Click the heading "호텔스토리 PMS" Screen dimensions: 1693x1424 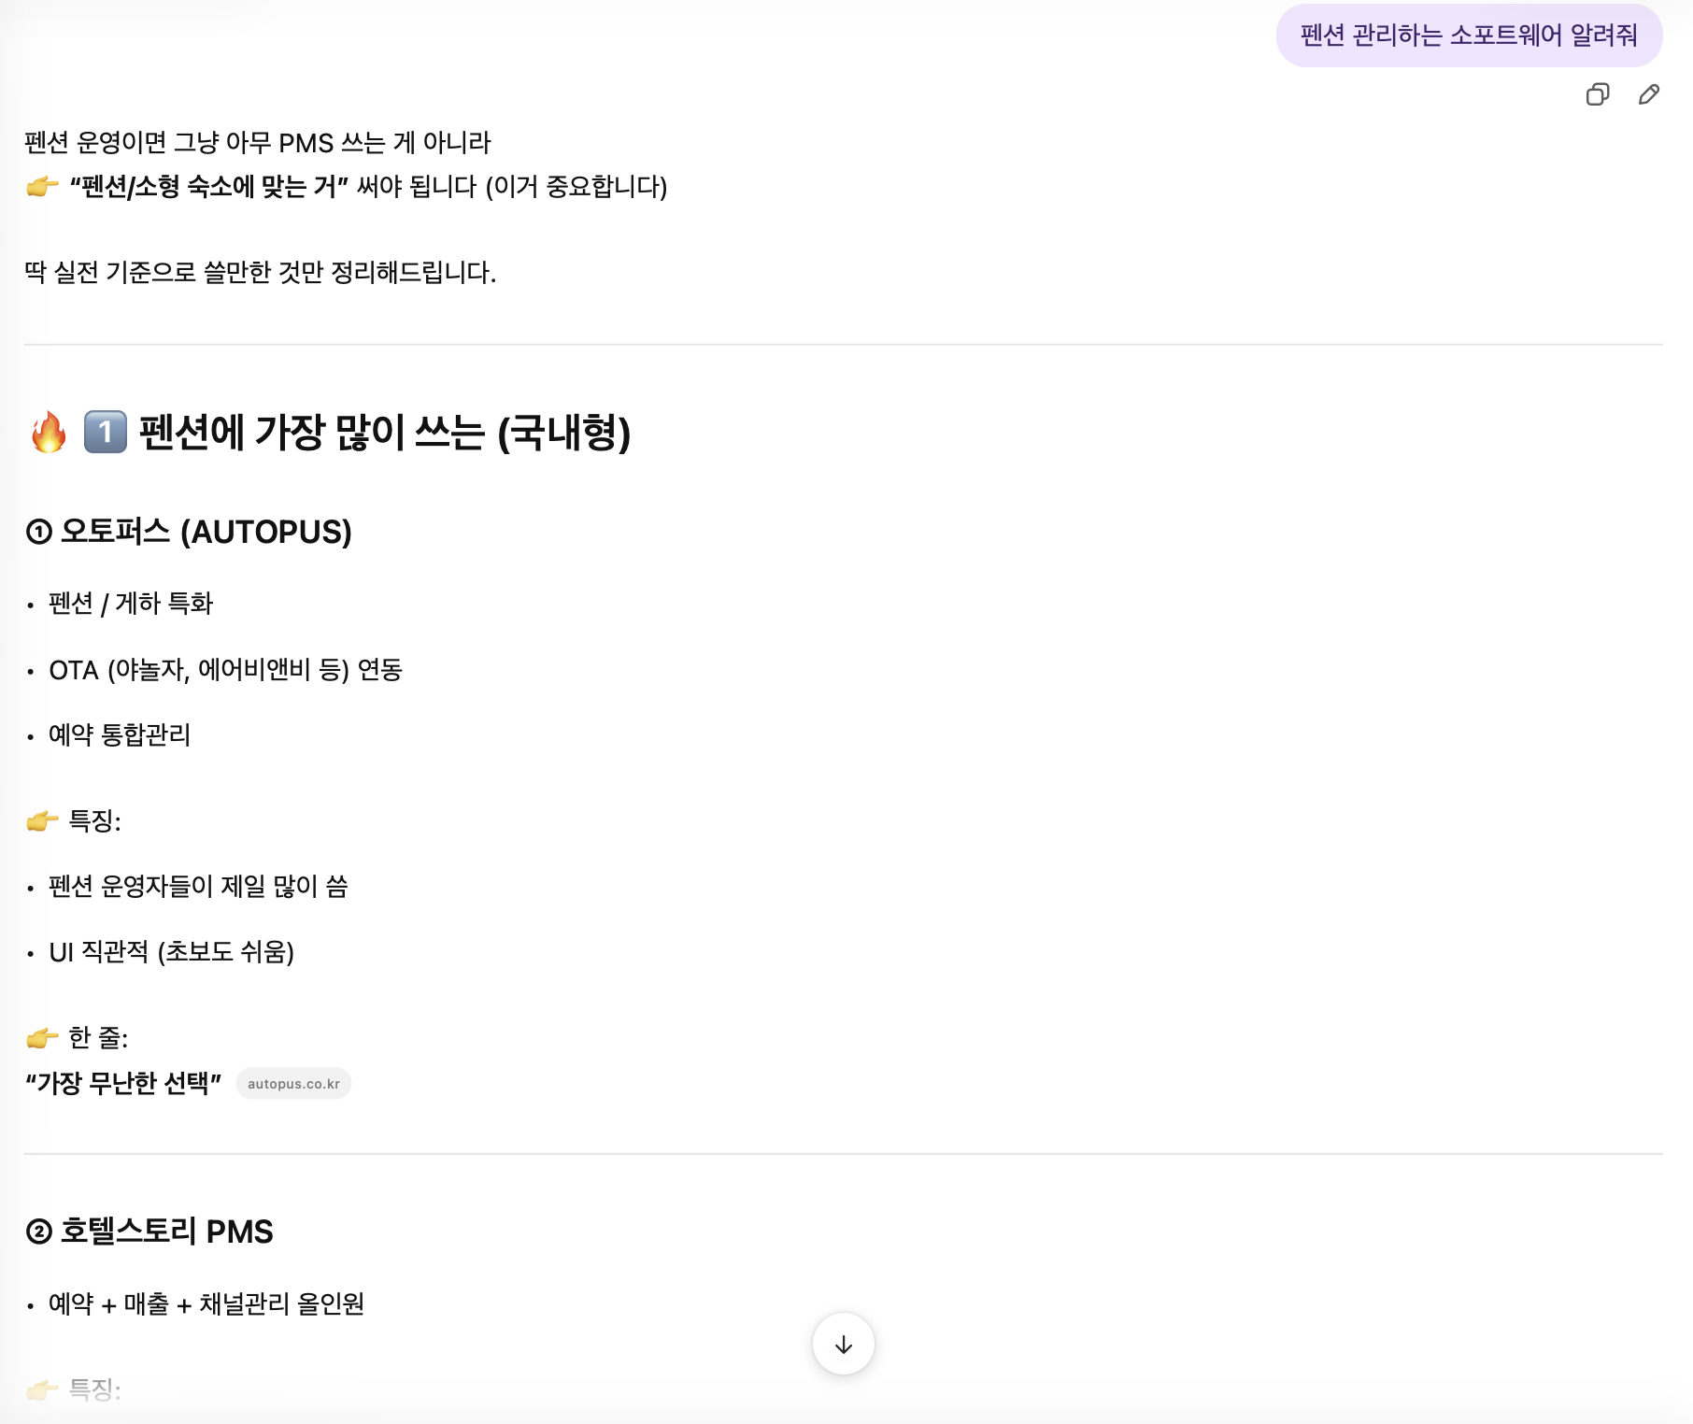pos(150,1232)
